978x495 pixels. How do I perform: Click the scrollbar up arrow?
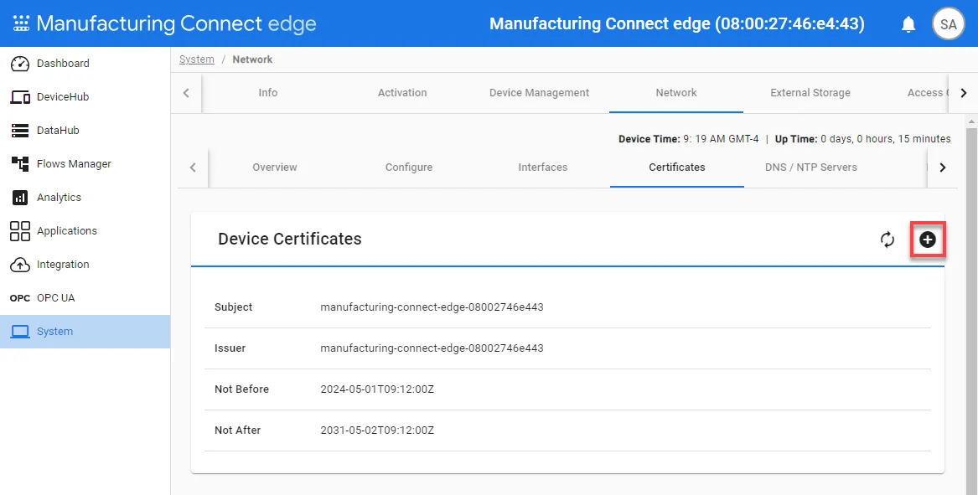pos(971,121)
